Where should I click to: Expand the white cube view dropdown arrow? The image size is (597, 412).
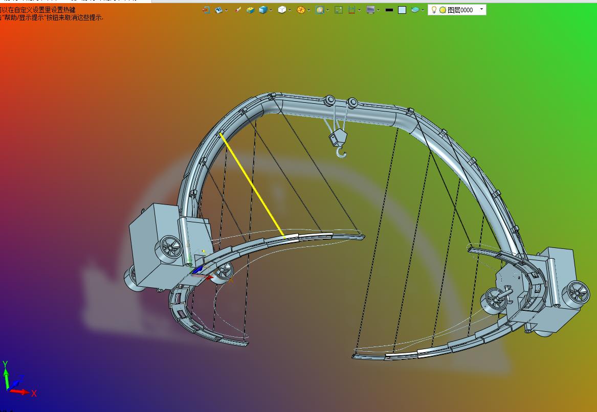(x=290, y=10)
